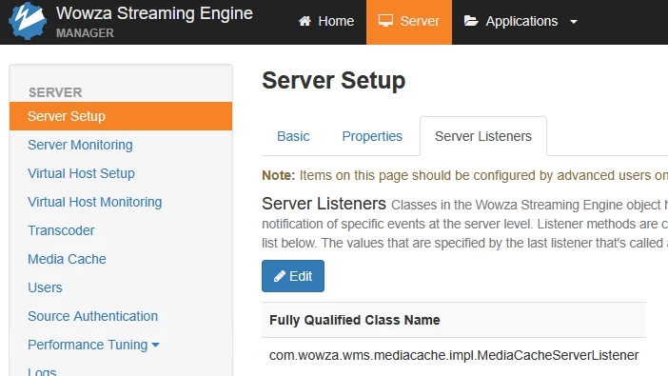
Task: Open Applications menu label
Action: pos(521,21)
